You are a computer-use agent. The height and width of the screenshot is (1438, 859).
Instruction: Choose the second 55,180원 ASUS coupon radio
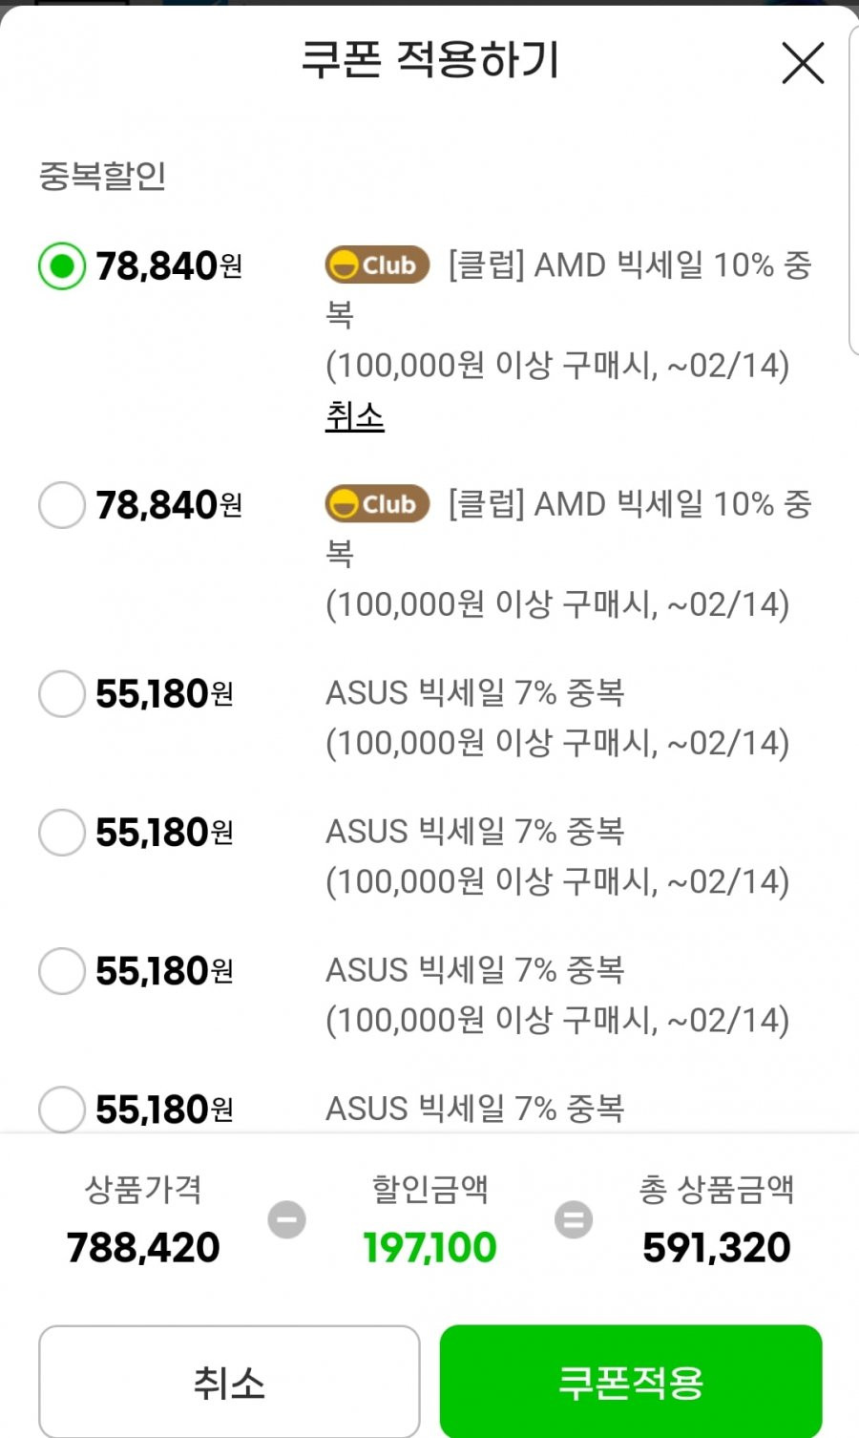pyautogui.click(x=62, y=832)
